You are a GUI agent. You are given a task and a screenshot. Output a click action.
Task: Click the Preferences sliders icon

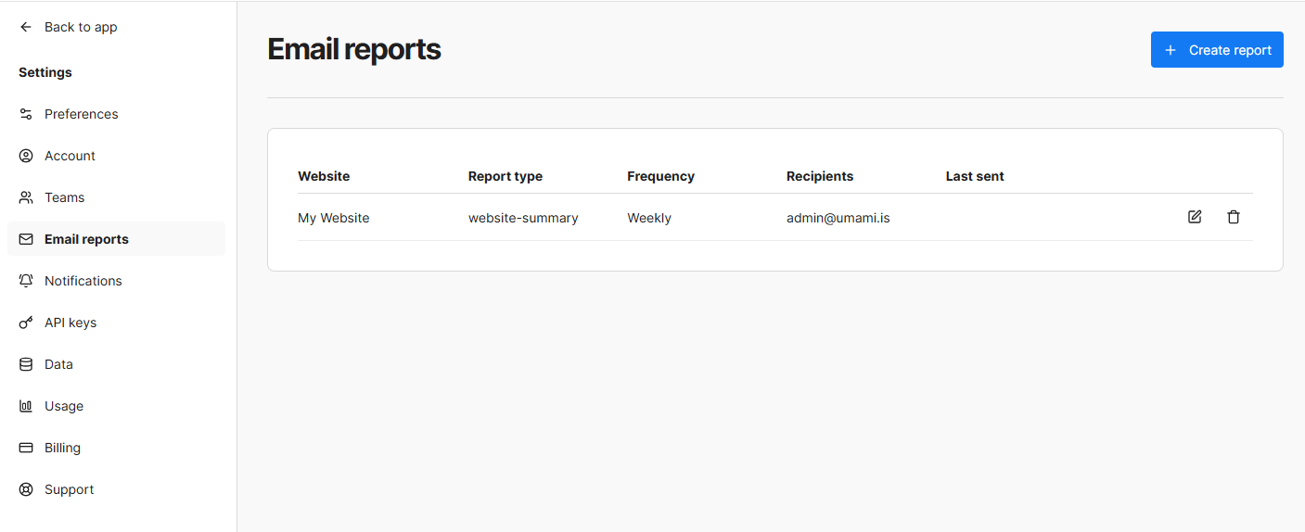(26, 114)
